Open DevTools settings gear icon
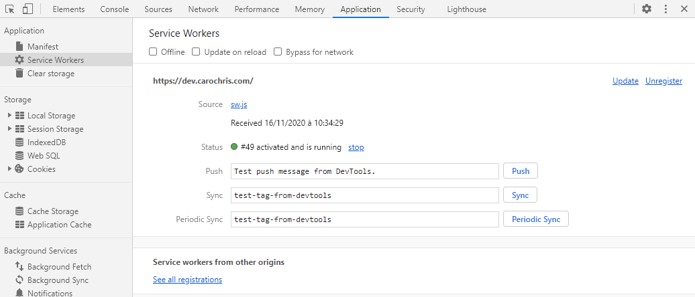The image size is (695, 297). (647, 9)
